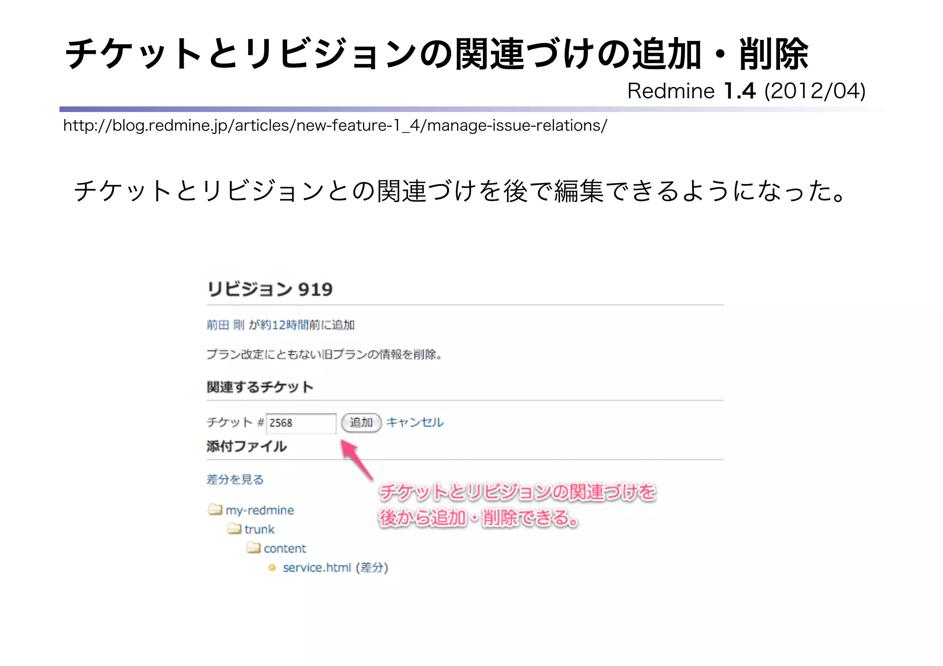Image resolution: width=943 pixels, height=666 pixels.
Task: Click the 関連するチケット heading
Action: (260, 387)
